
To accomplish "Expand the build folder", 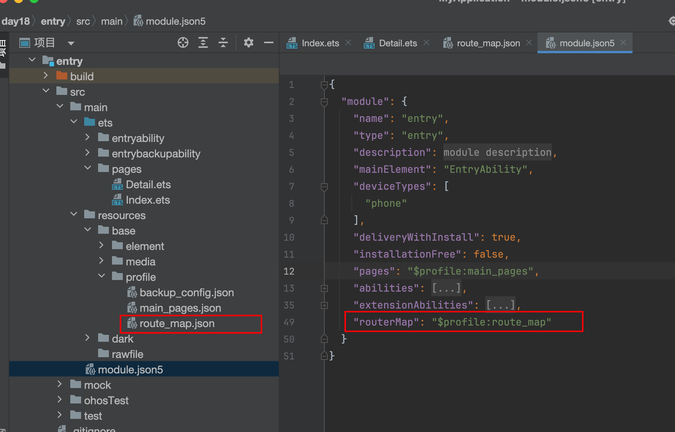I will coord(46,75).
